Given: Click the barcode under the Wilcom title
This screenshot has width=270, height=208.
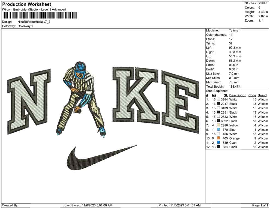Looking at the screenshot, I should (x=40, y=16).
